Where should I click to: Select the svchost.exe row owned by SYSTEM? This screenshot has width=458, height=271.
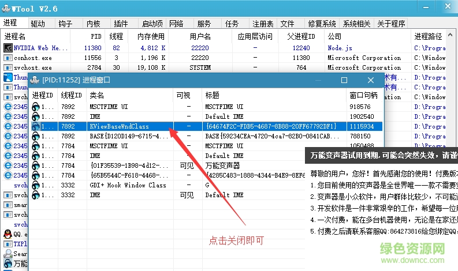click(36, 68)
